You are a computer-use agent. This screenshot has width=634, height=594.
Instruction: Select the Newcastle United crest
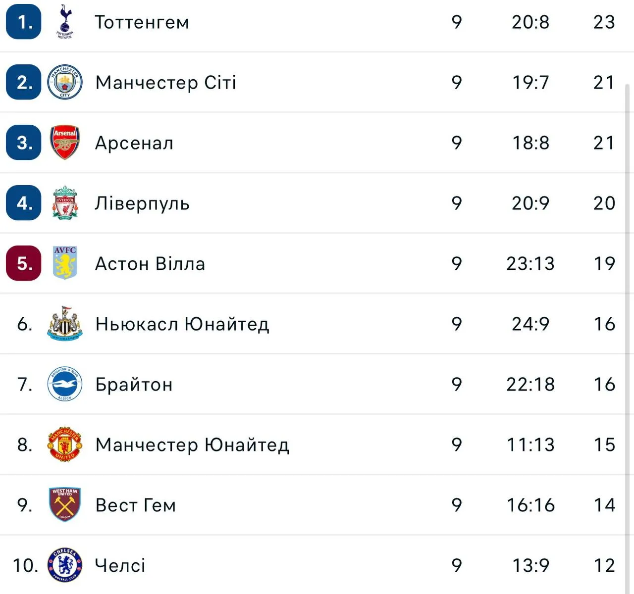[x=65, y=324]
